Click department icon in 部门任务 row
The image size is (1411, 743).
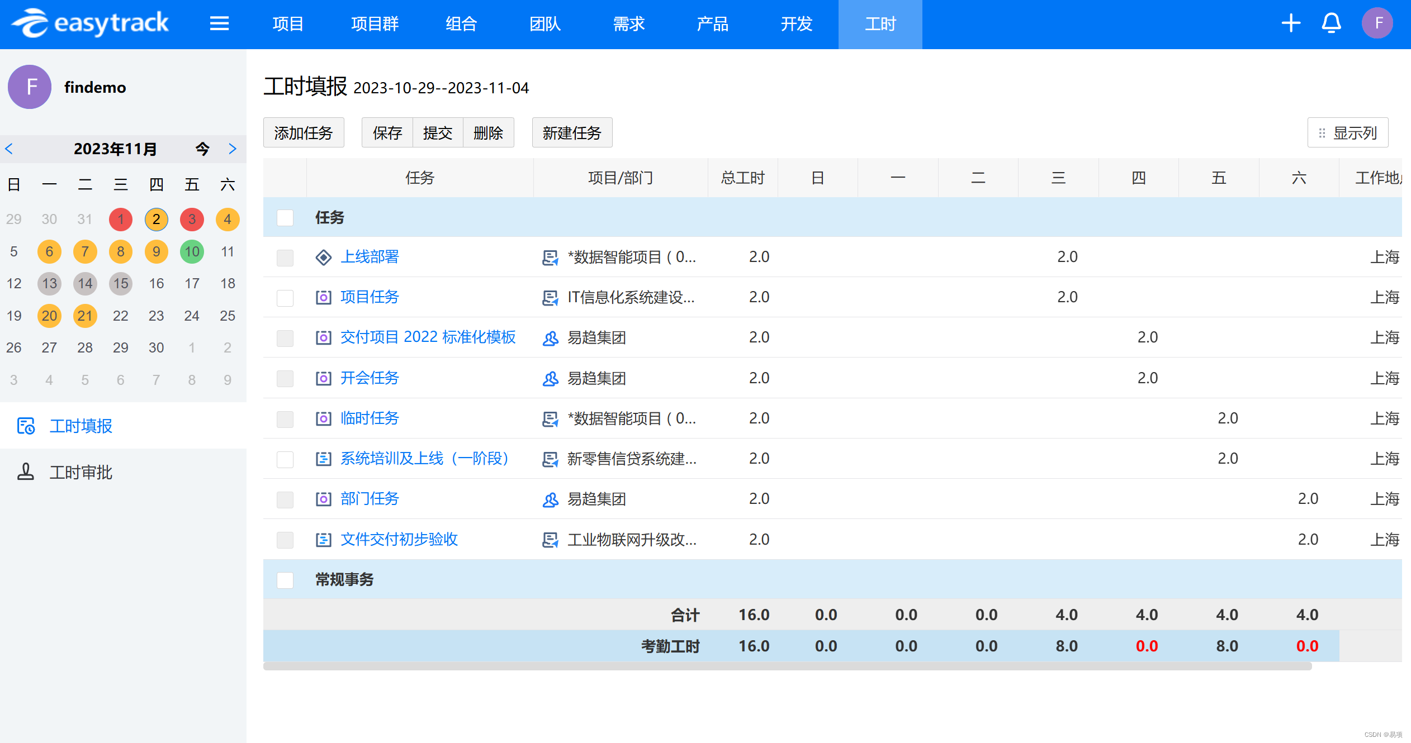[551, 499]
